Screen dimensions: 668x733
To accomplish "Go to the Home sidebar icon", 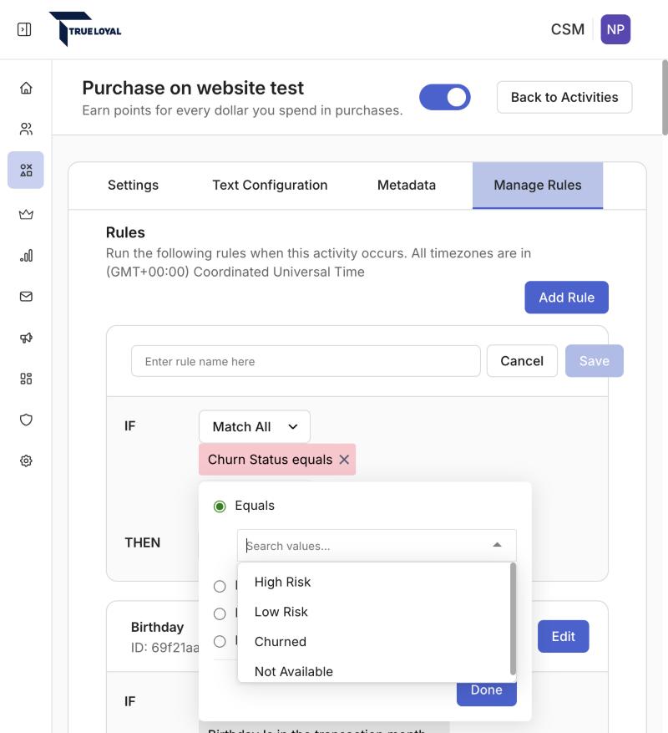I will pos(26,88).
